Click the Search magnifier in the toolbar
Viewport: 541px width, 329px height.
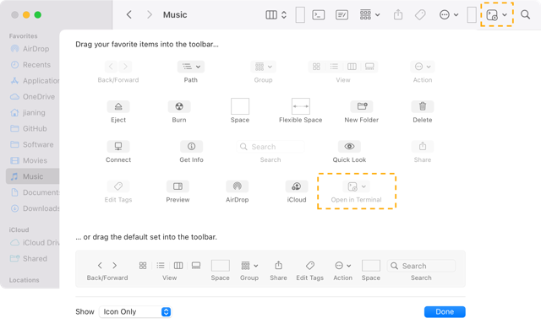tap(525, 14)
